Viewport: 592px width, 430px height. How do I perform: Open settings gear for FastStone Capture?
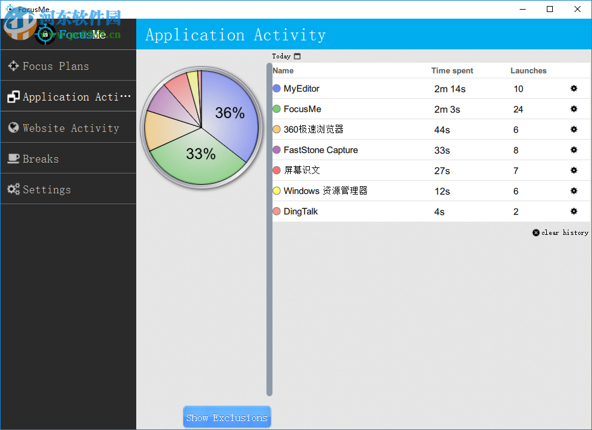click(573, 150)
